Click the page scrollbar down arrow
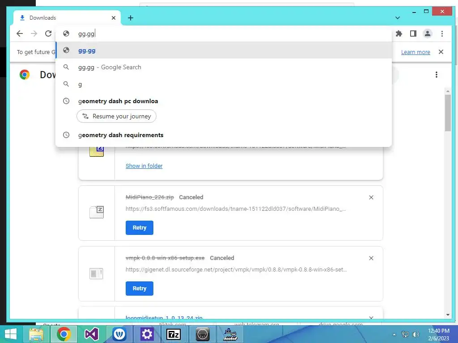The height and width of the screenshot is (343, 458). pyautogui.click(x=448, y=315)
